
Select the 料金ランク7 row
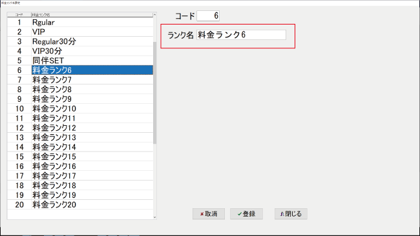pyautogui.click(x=80, y=80)
